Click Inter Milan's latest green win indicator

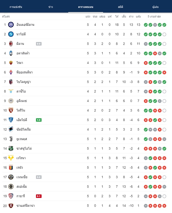[164, 25]
